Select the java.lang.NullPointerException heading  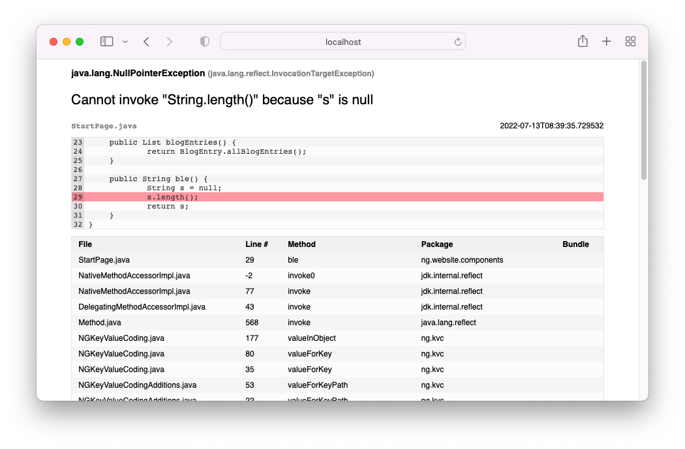point(138,73)
